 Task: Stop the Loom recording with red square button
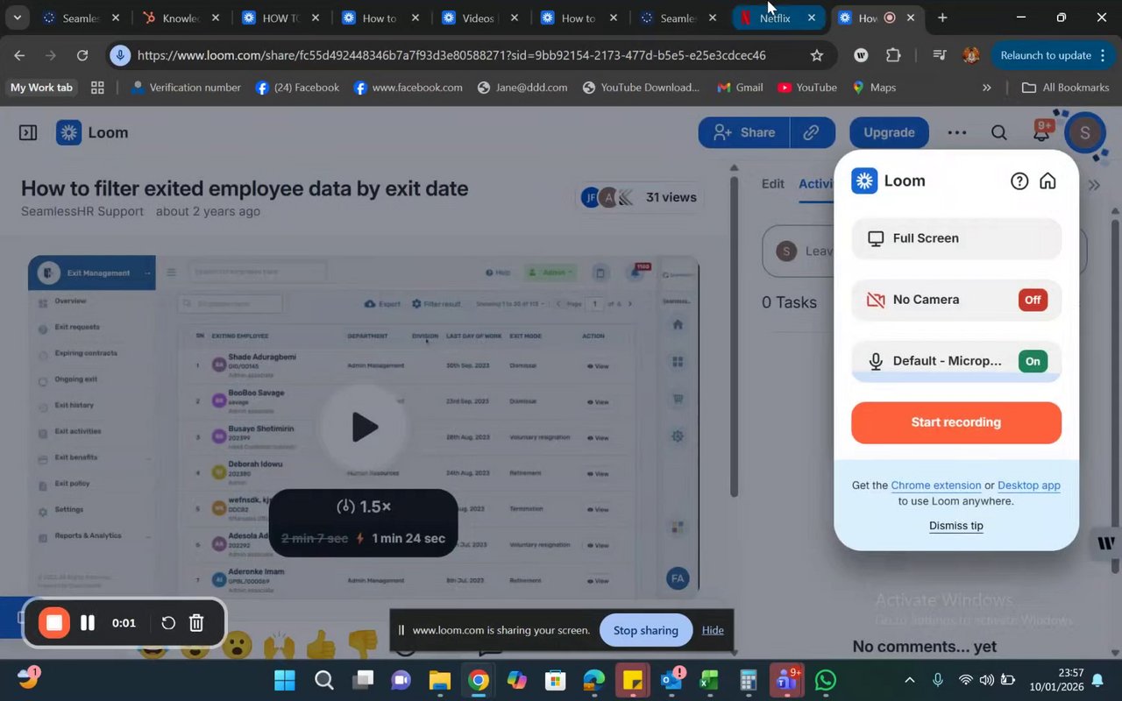[x=53, y=623]
